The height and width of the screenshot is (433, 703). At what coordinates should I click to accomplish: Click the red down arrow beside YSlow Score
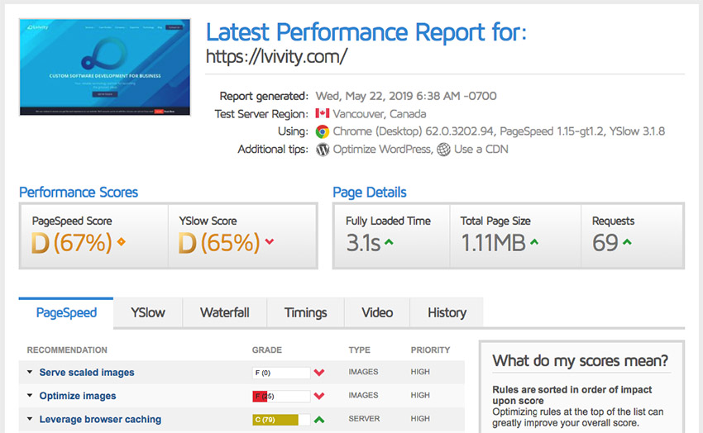tap(270, 242)
